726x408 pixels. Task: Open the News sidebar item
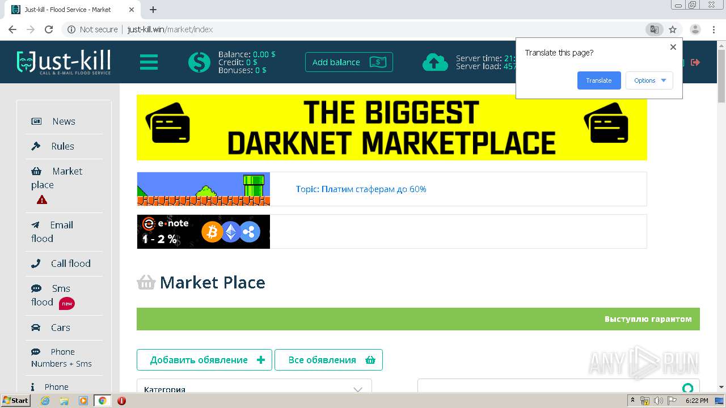click(64, 121)
